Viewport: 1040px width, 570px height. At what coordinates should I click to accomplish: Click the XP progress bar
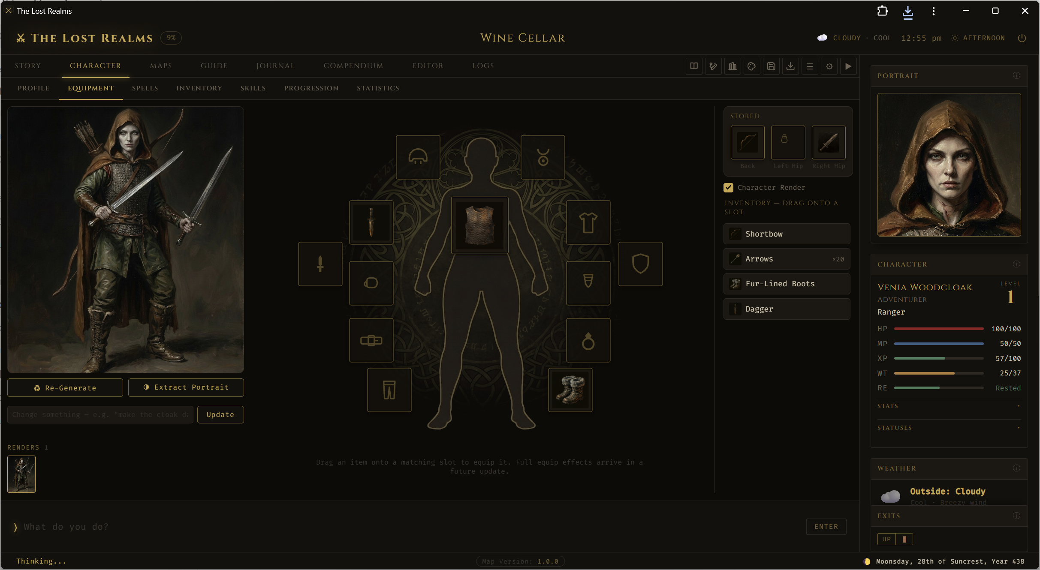[939, 358]
